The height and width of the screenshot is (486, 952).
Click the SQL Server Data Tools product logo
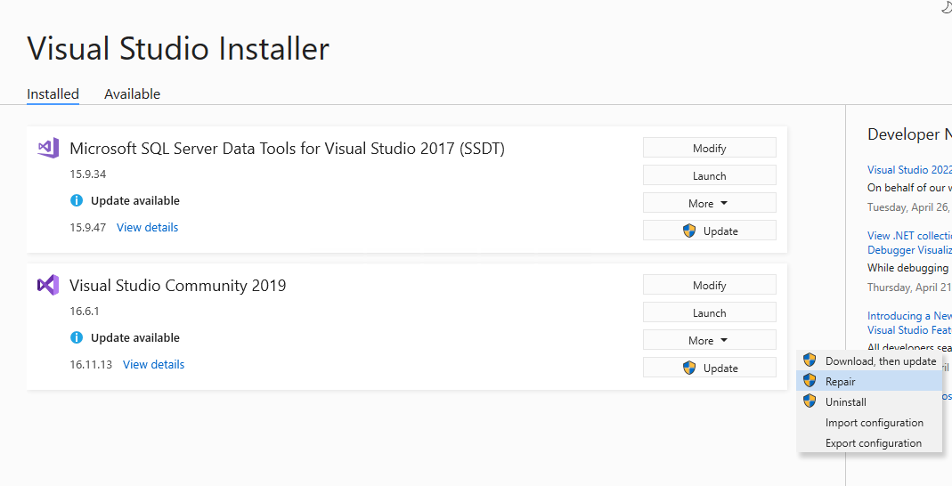[48, 148]
